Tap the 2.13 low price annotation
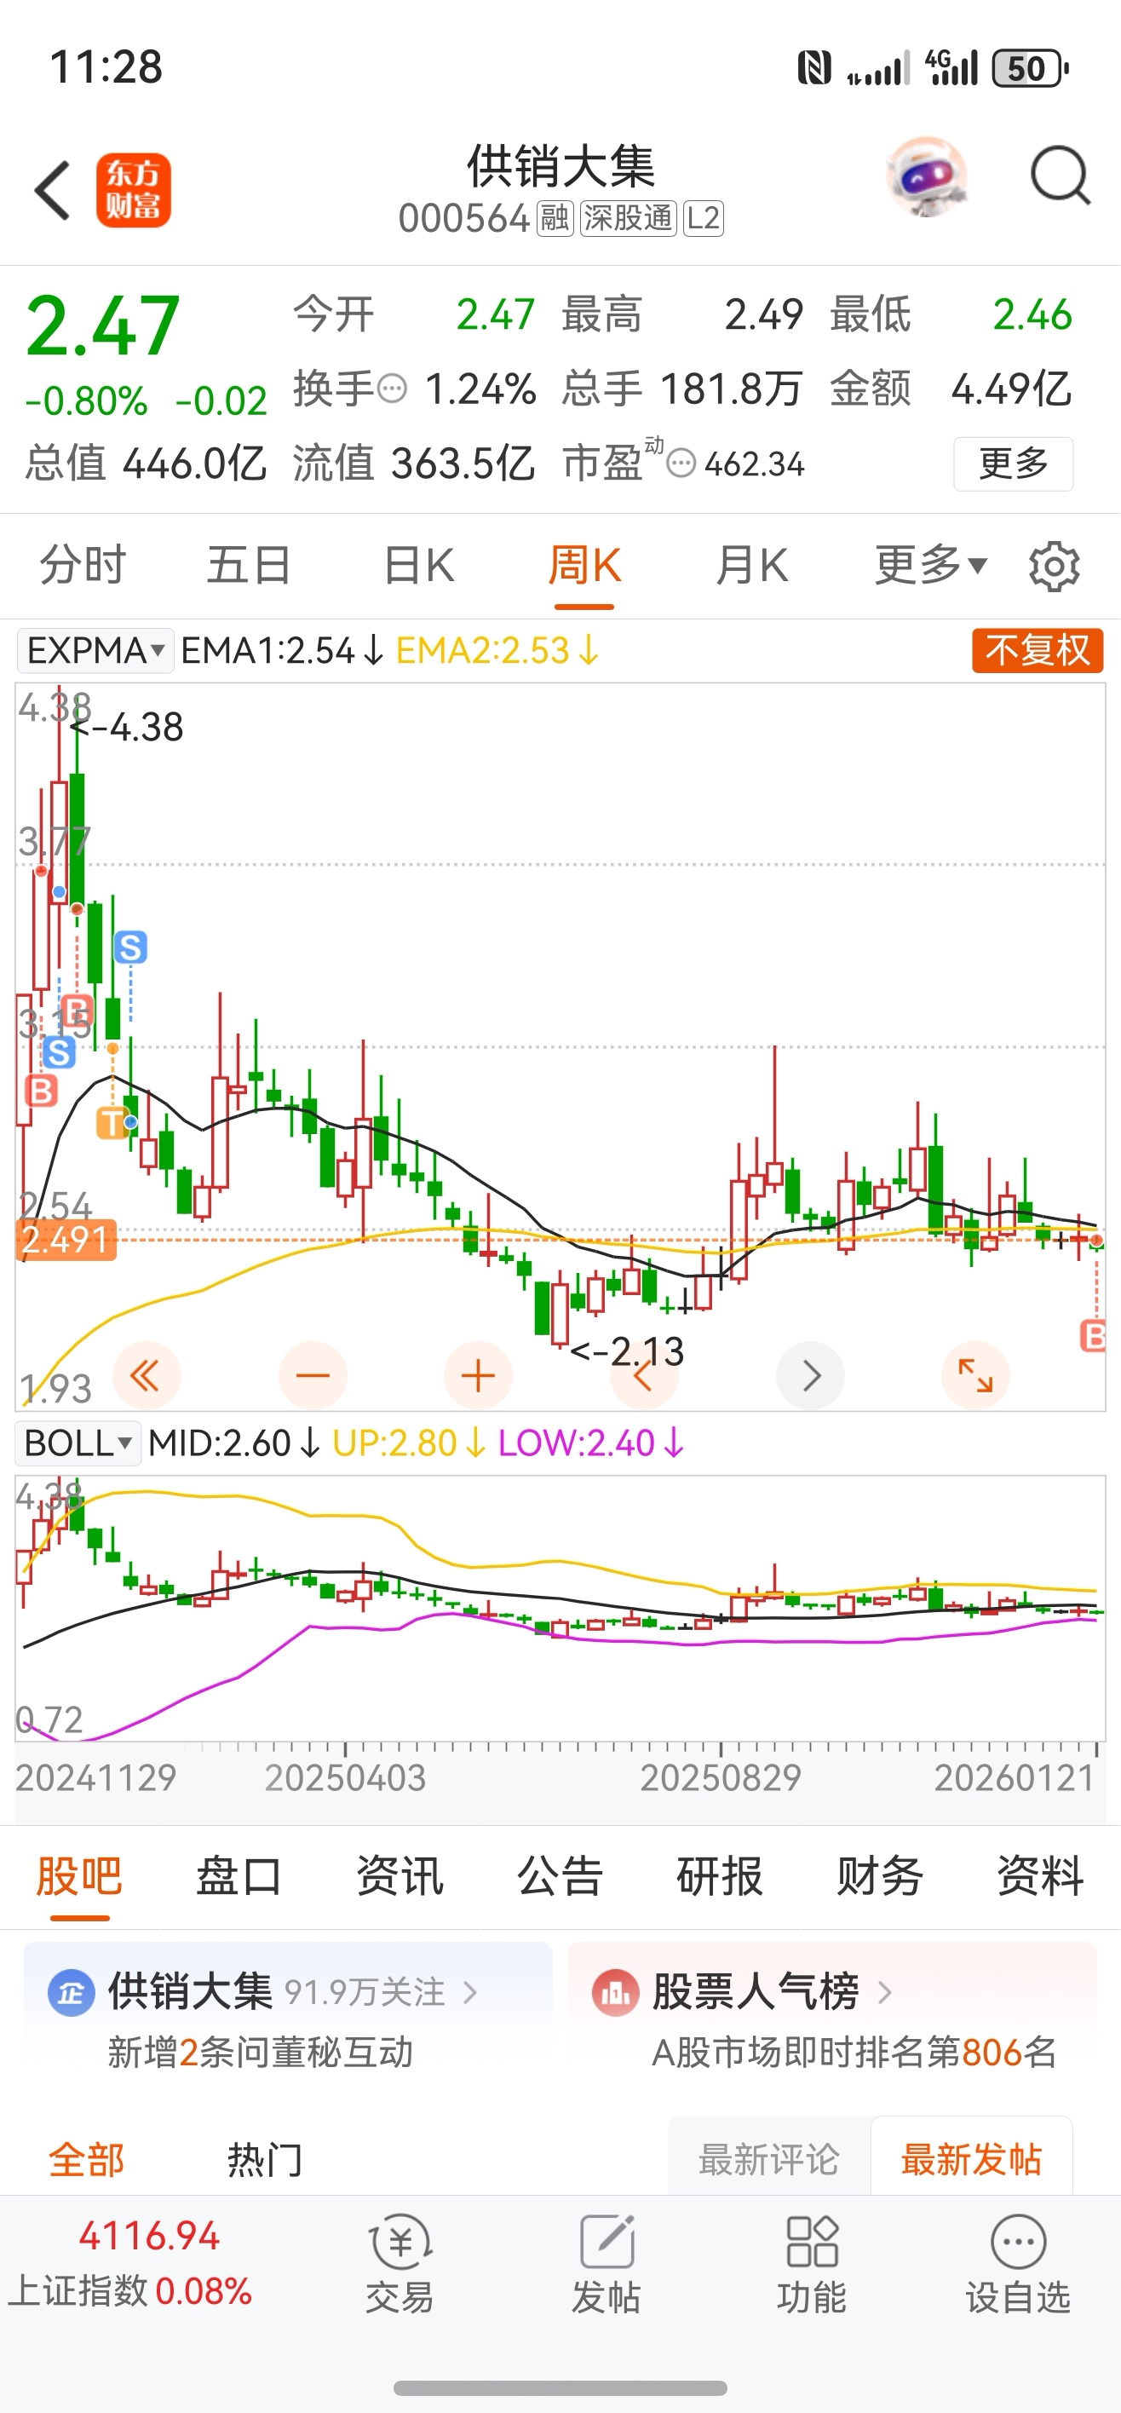 tap(628, 1350)
